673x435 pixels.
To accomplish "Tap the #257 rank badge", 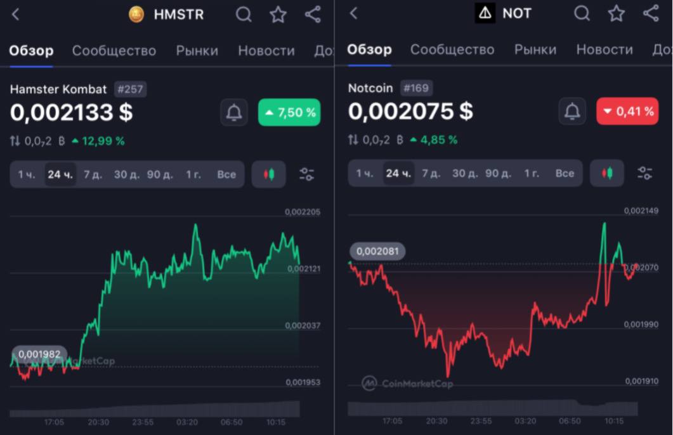I will point(131,89).
